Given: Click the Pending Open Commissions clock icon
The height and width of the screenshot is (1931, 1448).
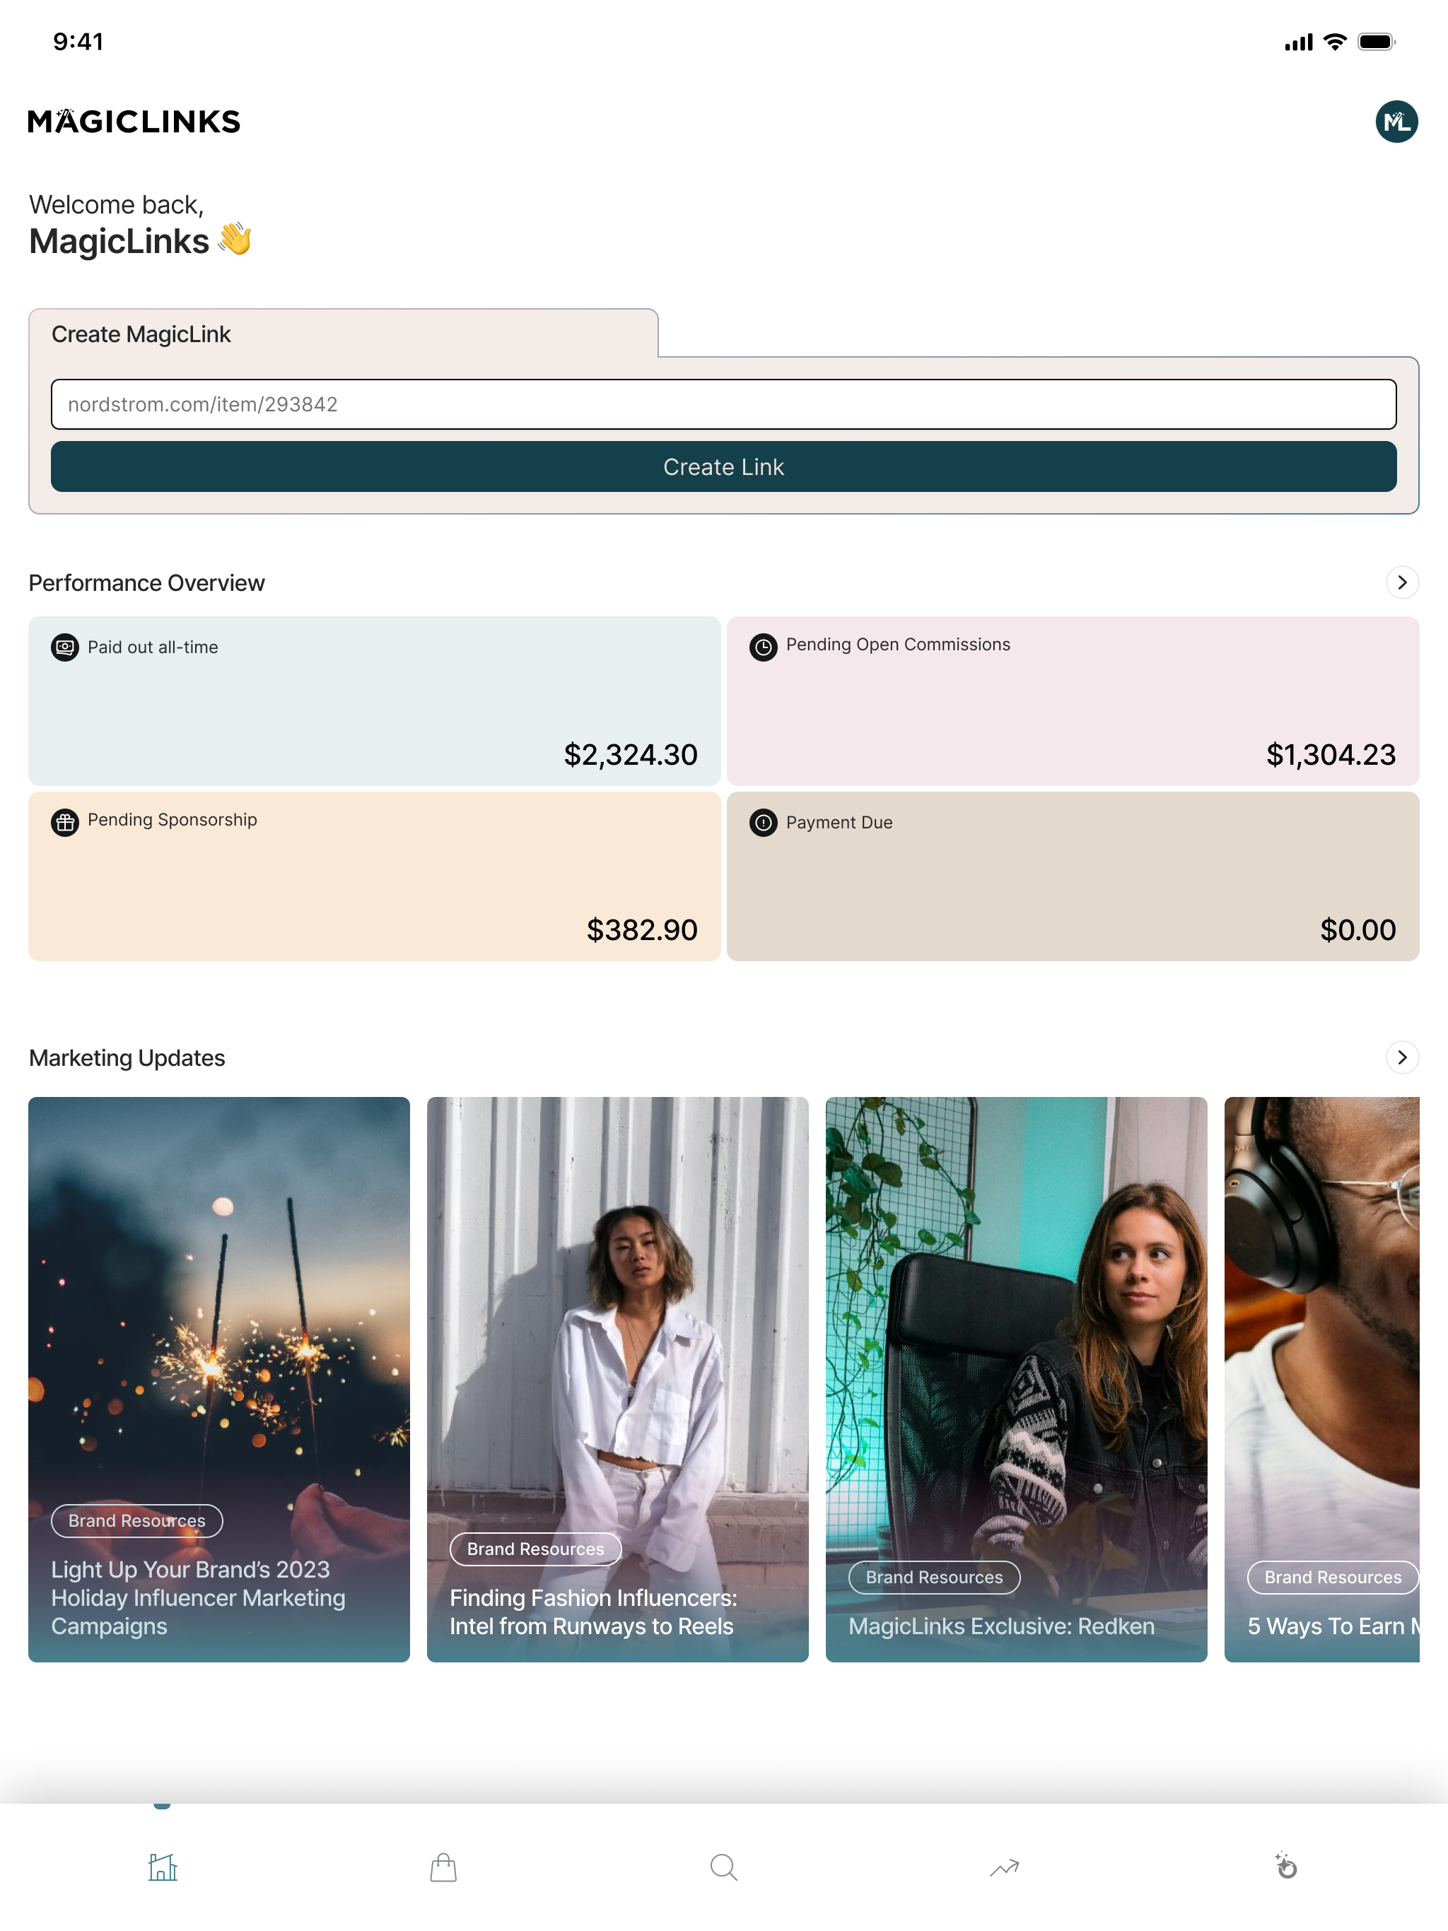Looking at the screenshot, I should (x=764, y=647).
